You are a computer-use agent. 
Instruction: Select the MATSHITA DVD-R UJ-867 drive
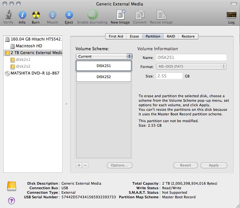[x=33, y=73]
